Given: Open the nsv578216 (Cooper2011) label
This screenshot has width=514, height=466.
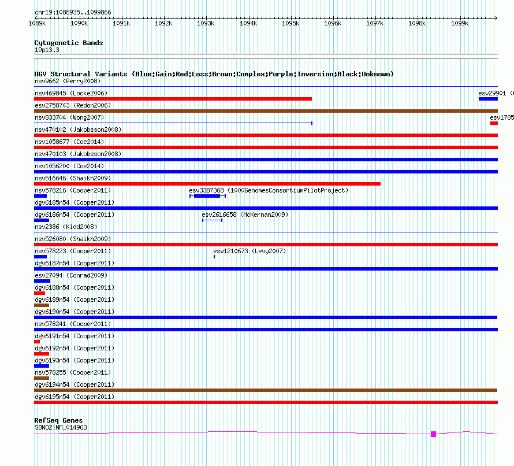Looking at the screenshot, I should pos(73,190).
